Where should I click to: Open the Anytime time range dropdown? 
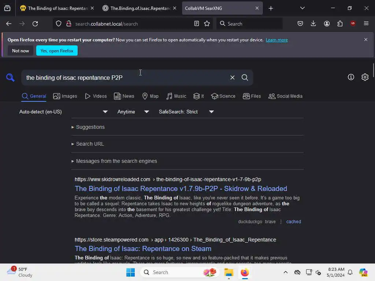(133, 112)
